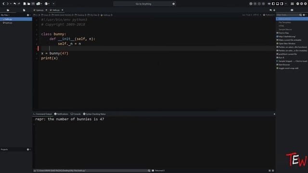Switch to Syntax Checking Status tab

pyautogui.click(x=94, y=114)
